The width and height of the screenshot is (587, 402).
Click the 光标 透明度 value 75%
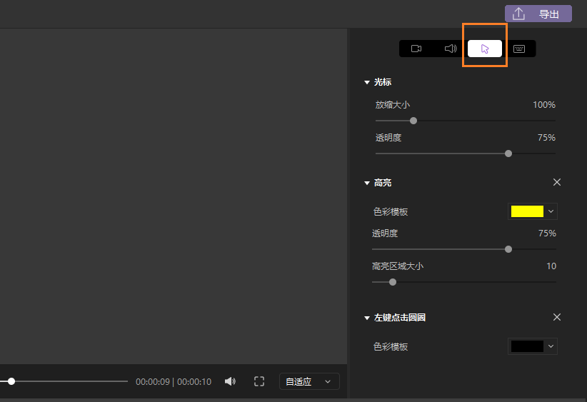(546, 138)
